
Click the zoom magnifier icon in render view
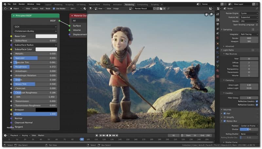212,15
